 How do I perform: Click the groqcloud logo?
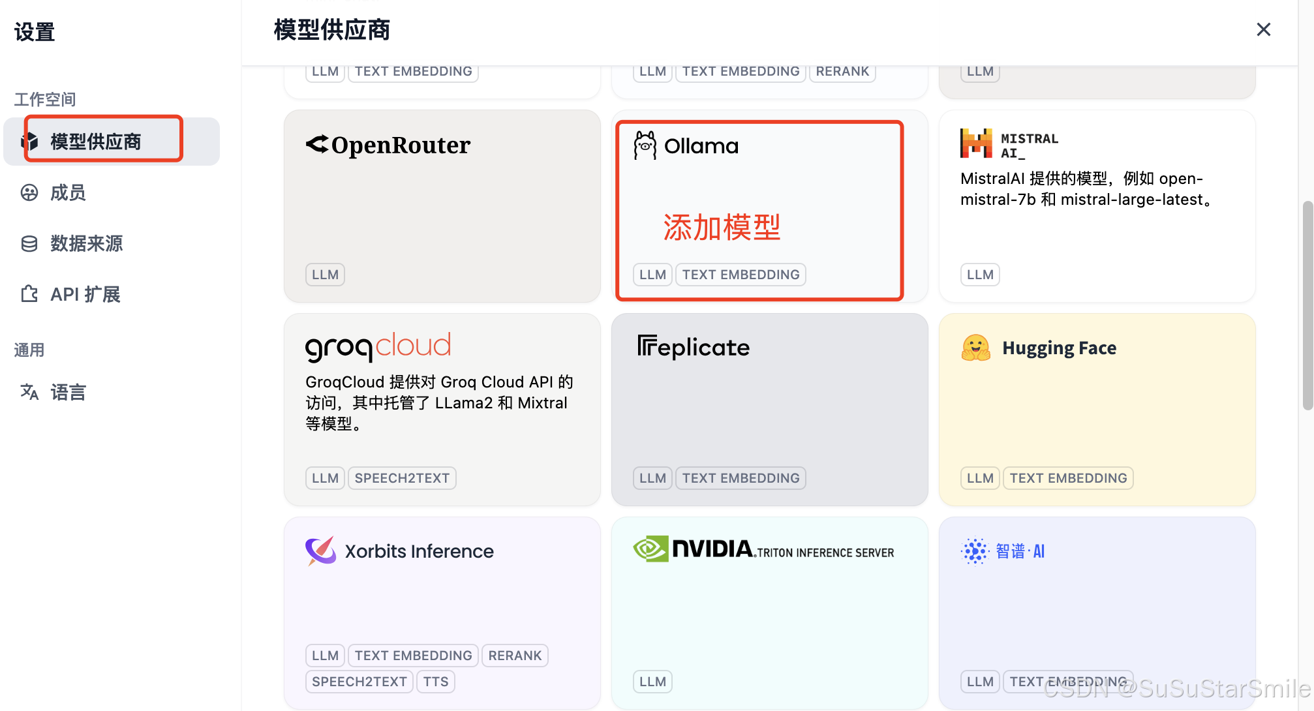click(x=378, y=346)
